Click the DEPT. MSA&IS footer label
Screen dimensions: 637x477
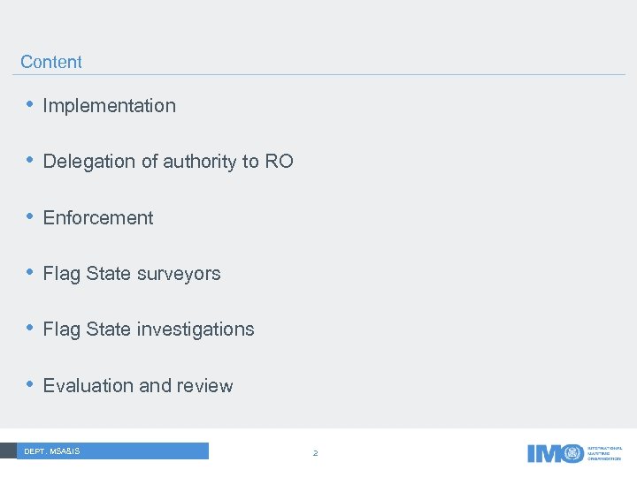[x=52, y=451]
